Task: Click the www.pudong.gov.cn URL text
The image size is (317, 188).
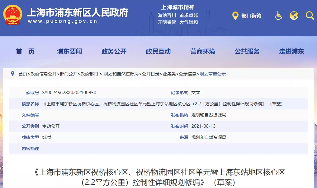Action: pyautogui.click(x=63, y=21)
